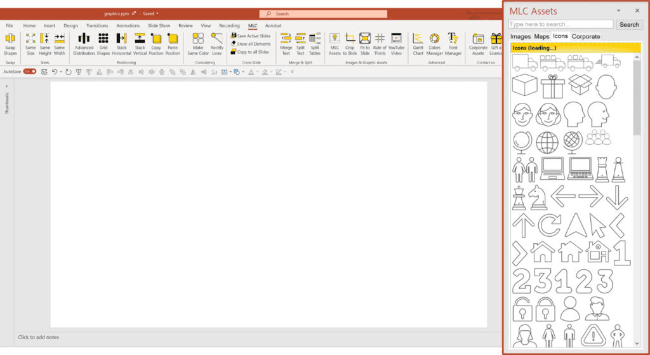Click Save Active Slides
The image size is (650, 355).
click(x=251, y=36)
